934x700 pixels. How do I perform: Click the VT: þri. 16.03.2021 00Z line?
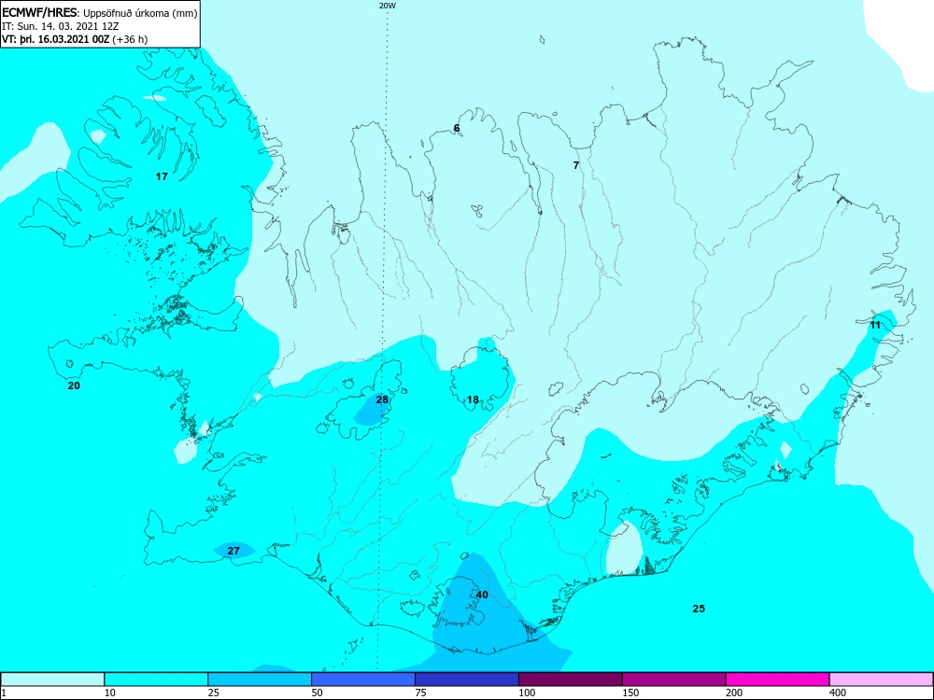tap(75, 39)
